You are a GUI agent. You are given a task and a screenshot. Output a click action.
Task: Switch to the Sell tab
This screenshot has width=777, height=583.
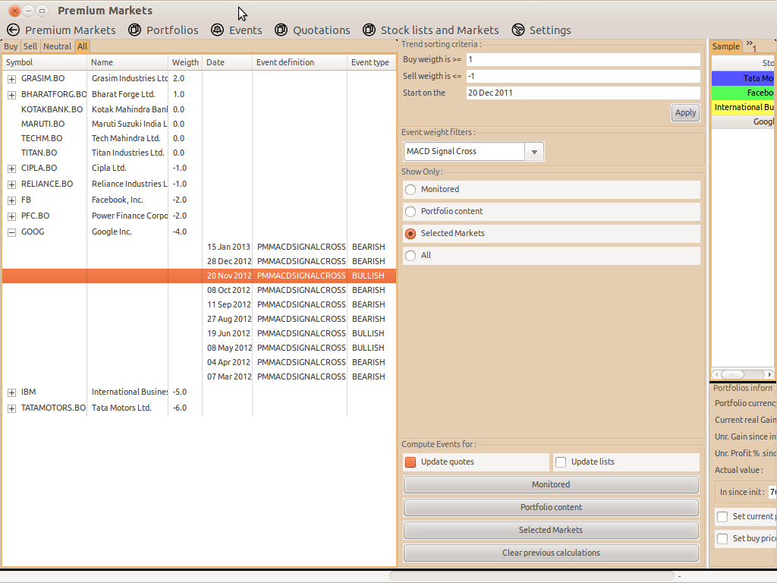(x=30, y=46)
